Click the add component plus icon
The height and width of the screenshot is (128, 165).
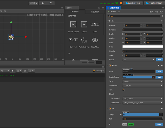click(x=162, y=16)
